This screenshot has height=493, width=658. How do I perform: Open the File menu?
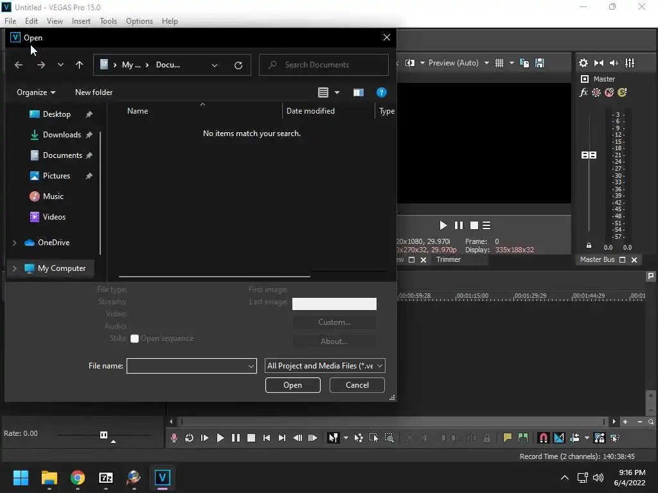pos(10,21)
